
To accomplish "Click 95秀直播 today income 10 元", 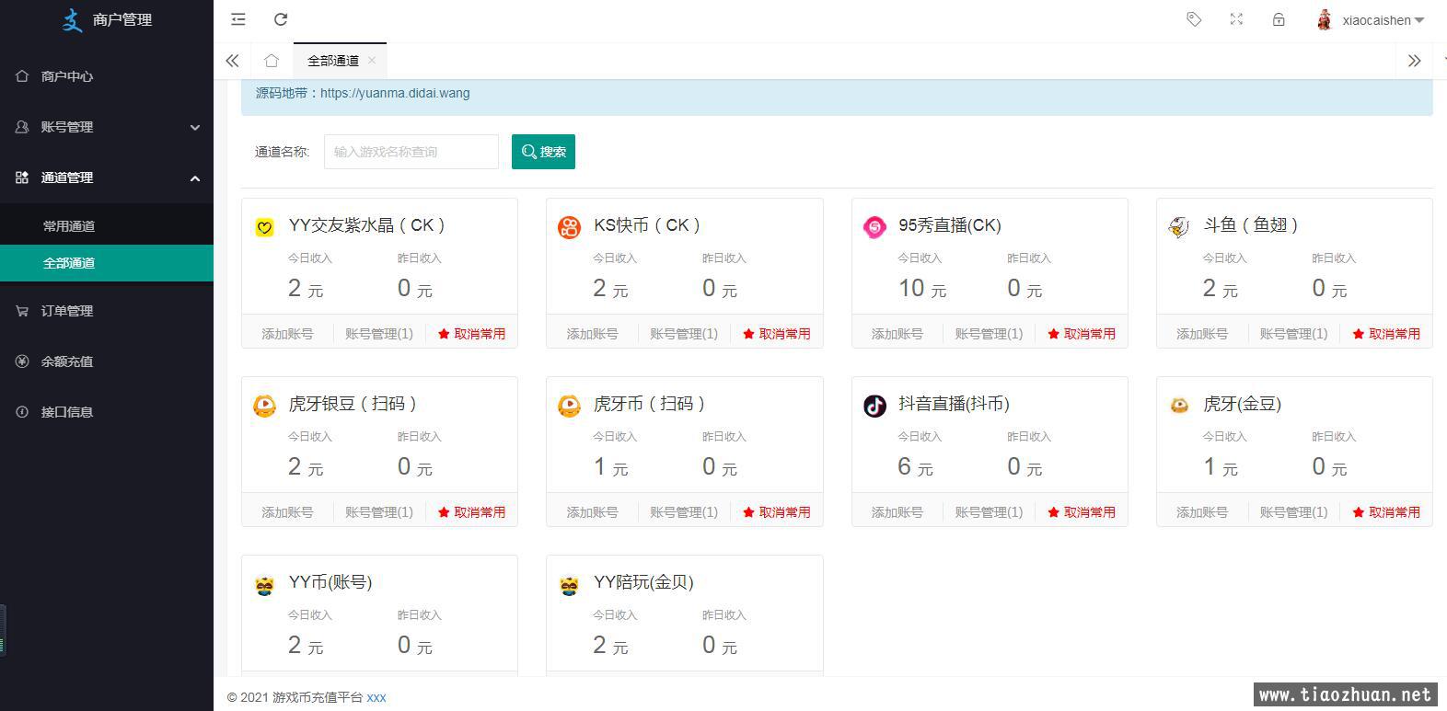I will tap(922, 289).
